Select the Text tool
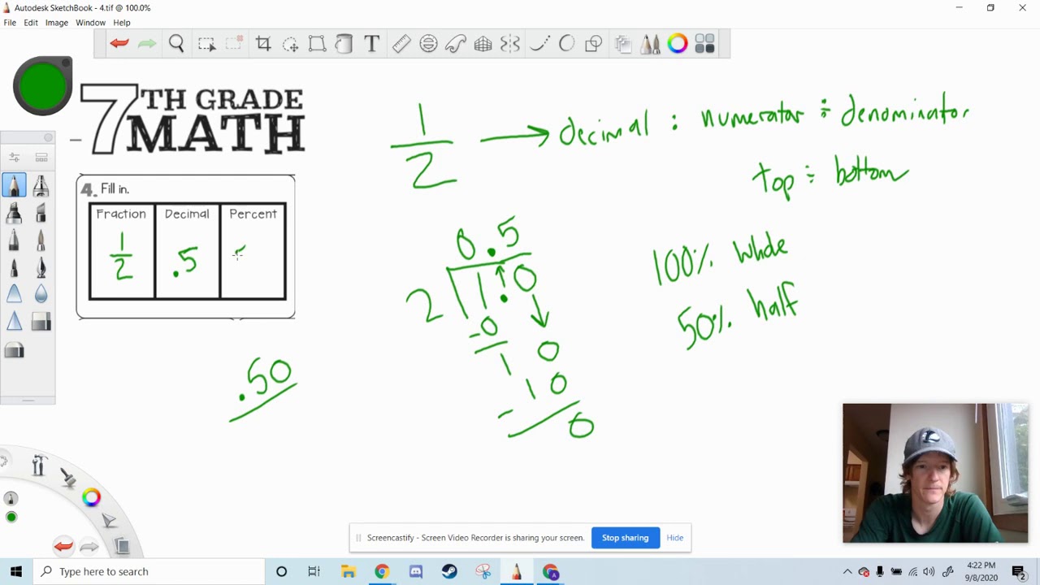 (371, 44)
